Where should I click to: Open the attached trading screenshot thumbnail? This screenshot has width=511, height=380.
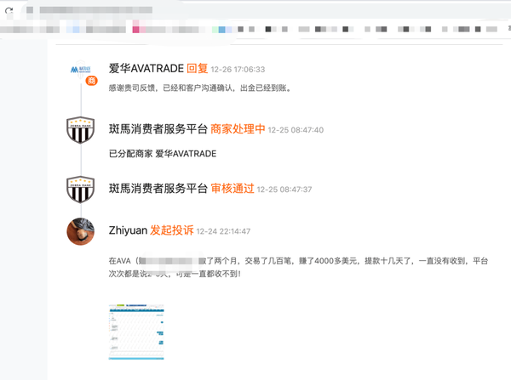136,332
